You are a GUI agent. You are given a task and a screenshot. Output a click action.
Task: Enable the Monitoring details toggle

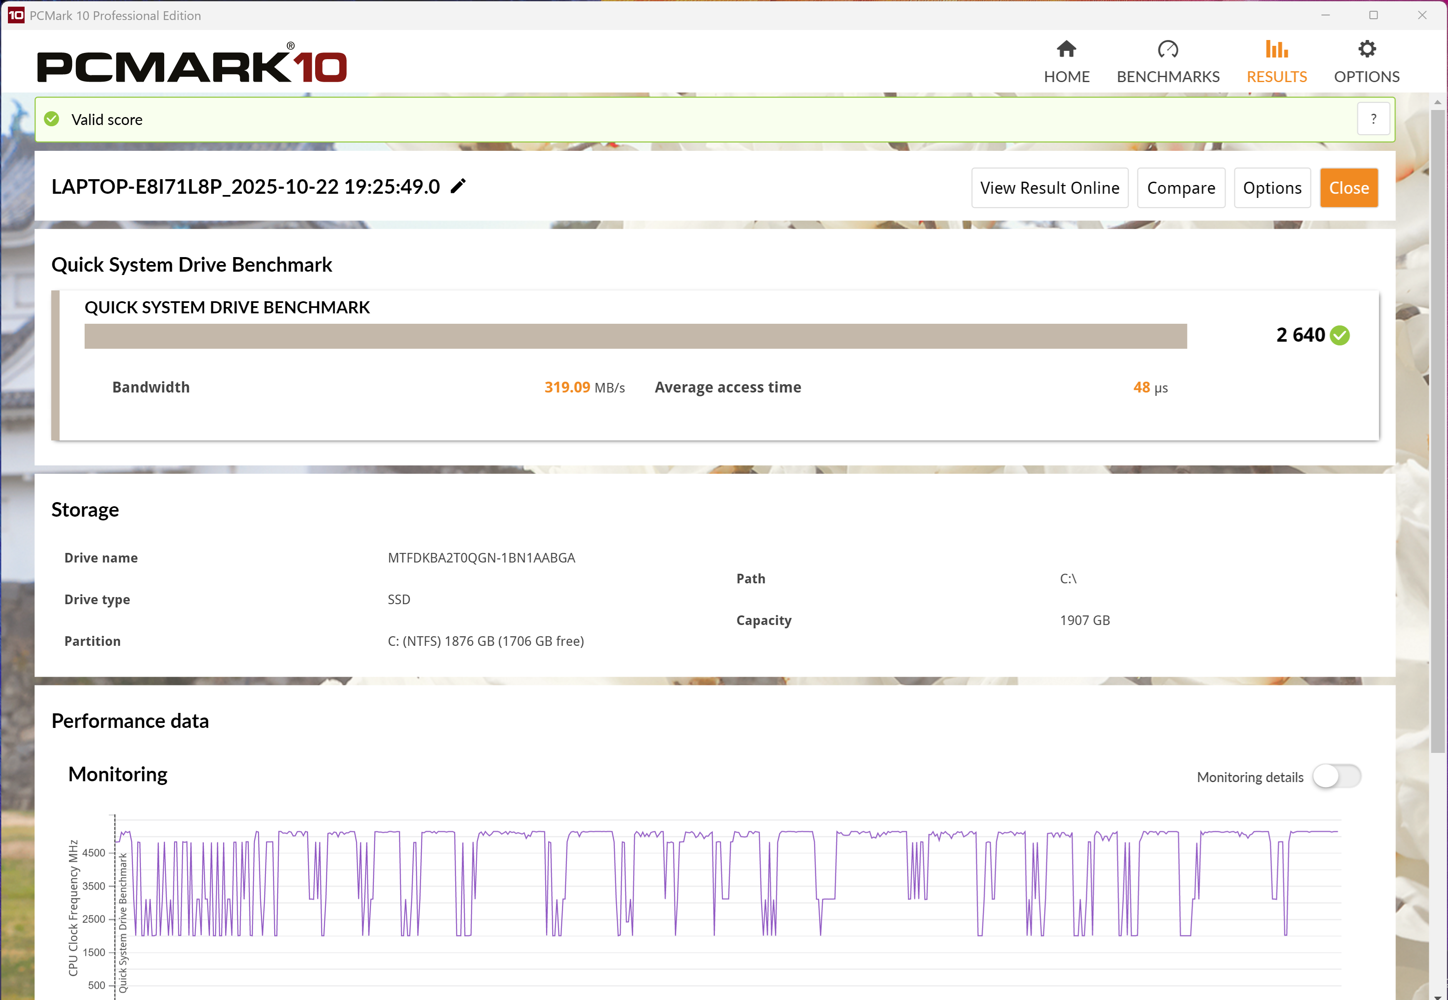[1336, 776]
